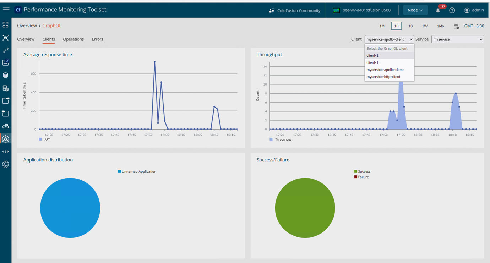Image resolution: width=490 pixels, height=263 pixels.
Task: Open the hamburger navigation menu
Action: (6, 10)
